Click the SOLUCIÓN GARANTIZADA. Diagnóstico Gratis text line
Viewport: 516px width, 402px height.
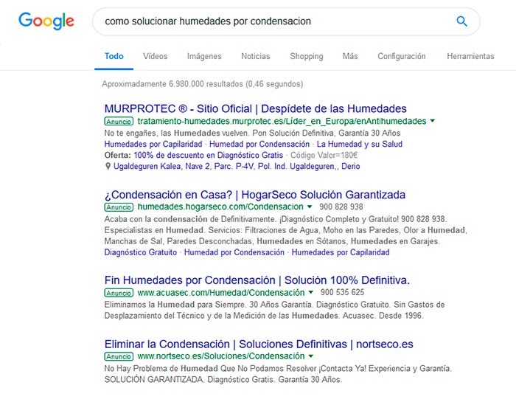[223, 380]
